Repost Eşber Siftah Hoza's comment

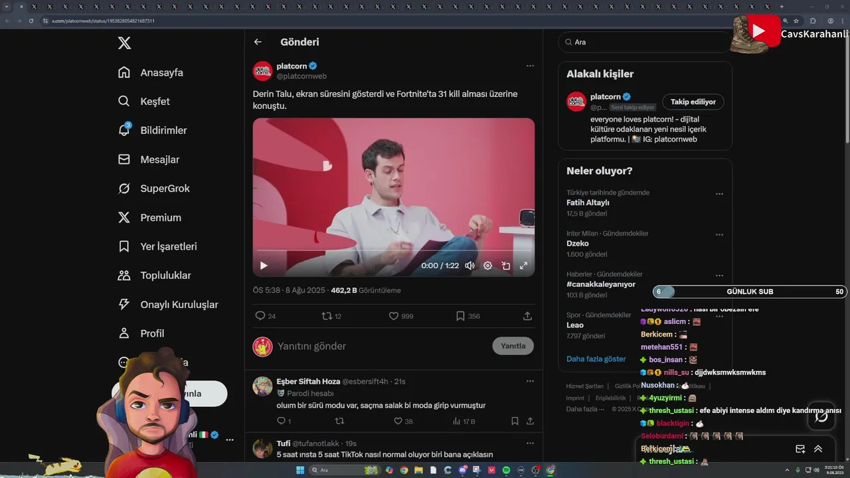[339, 421]
